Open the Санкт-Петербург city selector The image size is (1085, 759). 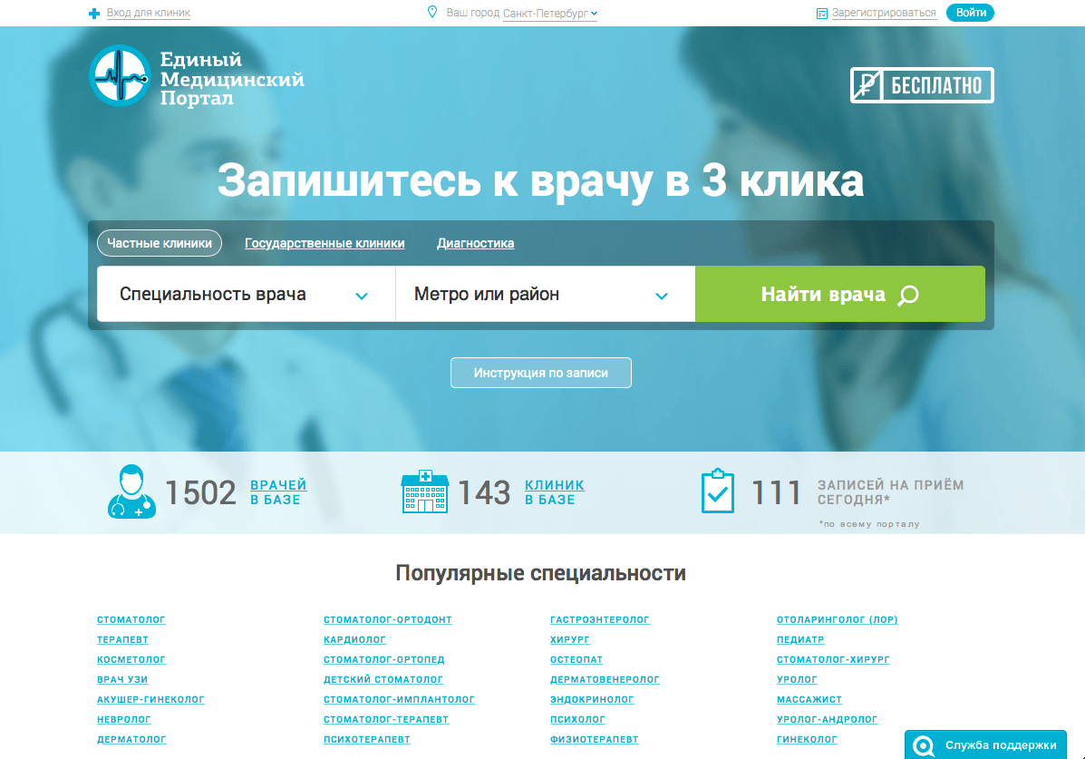coord(550,14)
